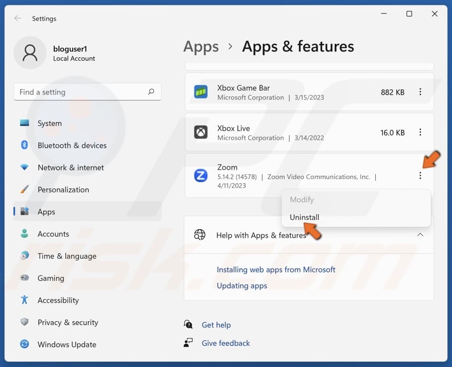Click the Windows Update sync icon

click(25, 344)
